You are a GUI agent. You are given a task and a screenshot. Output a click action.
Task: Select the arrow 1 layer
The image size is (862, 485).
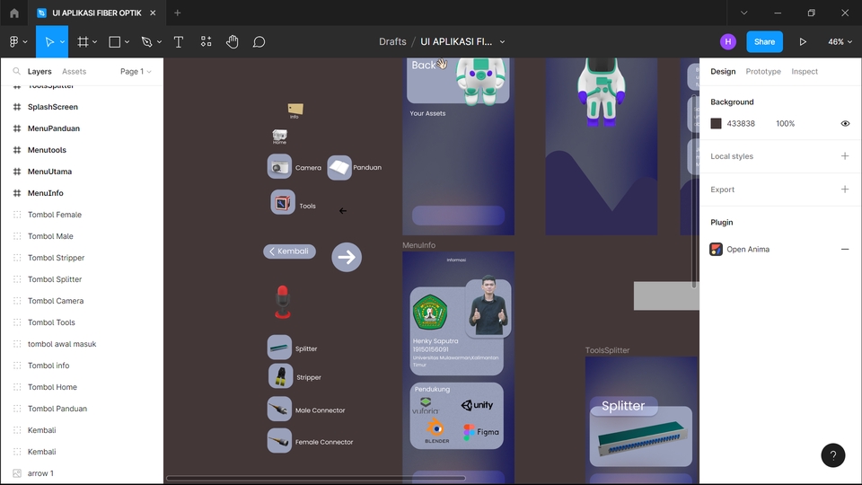tap(40, 473)
